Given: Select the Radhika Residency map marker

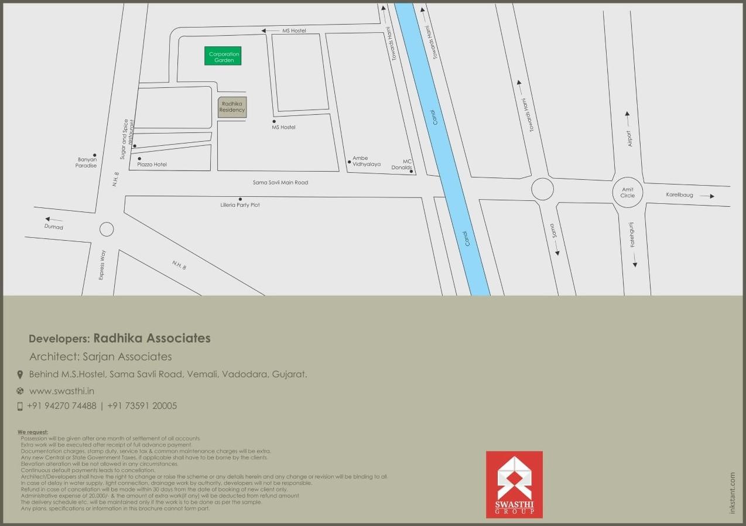Looking at the screenshot, I should tap(232, 107).
